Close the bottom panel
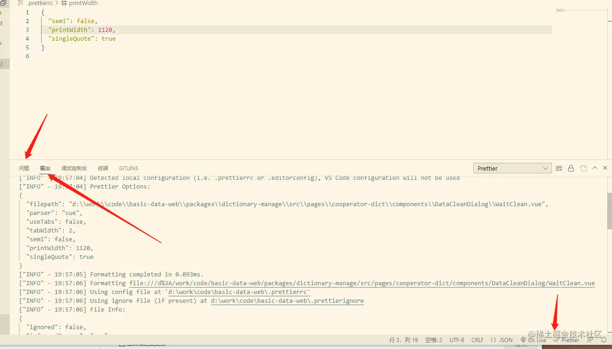The height and width of the screenshot is (349, 612). [605, 168]
